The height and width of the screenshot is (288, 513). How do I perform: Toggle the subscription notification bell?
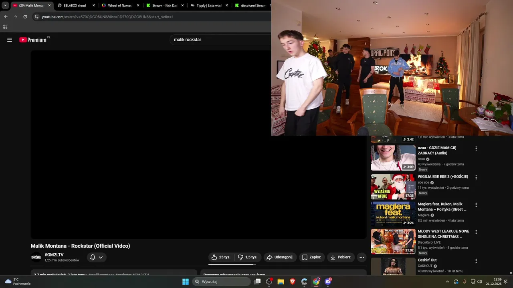[x=93, y=257]
